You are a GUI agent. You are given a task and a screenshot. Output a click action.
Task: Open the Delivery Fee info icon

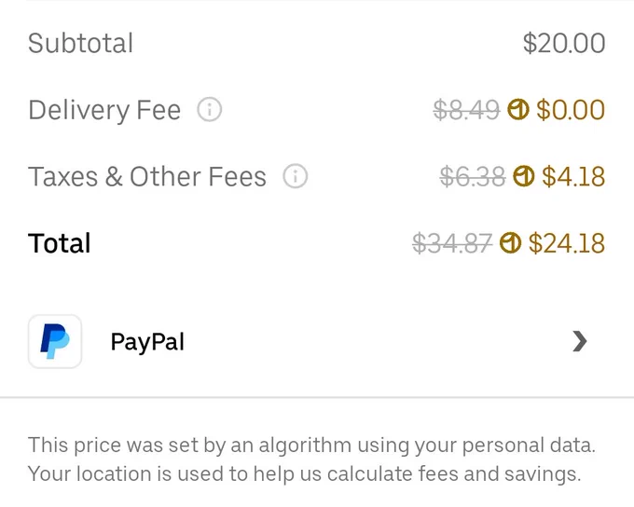[210, 110]
